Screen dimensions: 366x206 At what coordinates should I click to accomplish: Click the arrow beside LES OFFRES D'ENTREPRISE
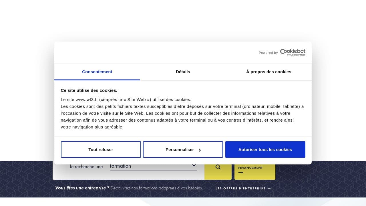pyautogui.click(x=268, y=188)
